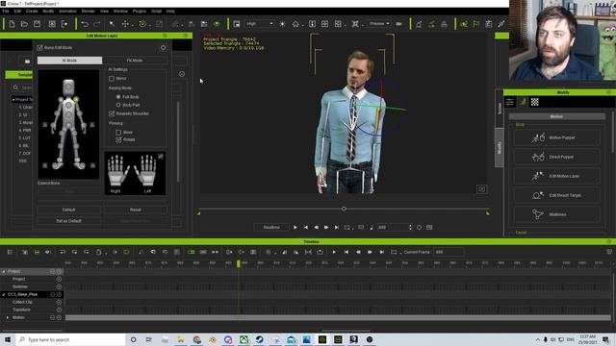Open the Realtime playback dropdown
The image size is (616, 346).
coord(271,227)
